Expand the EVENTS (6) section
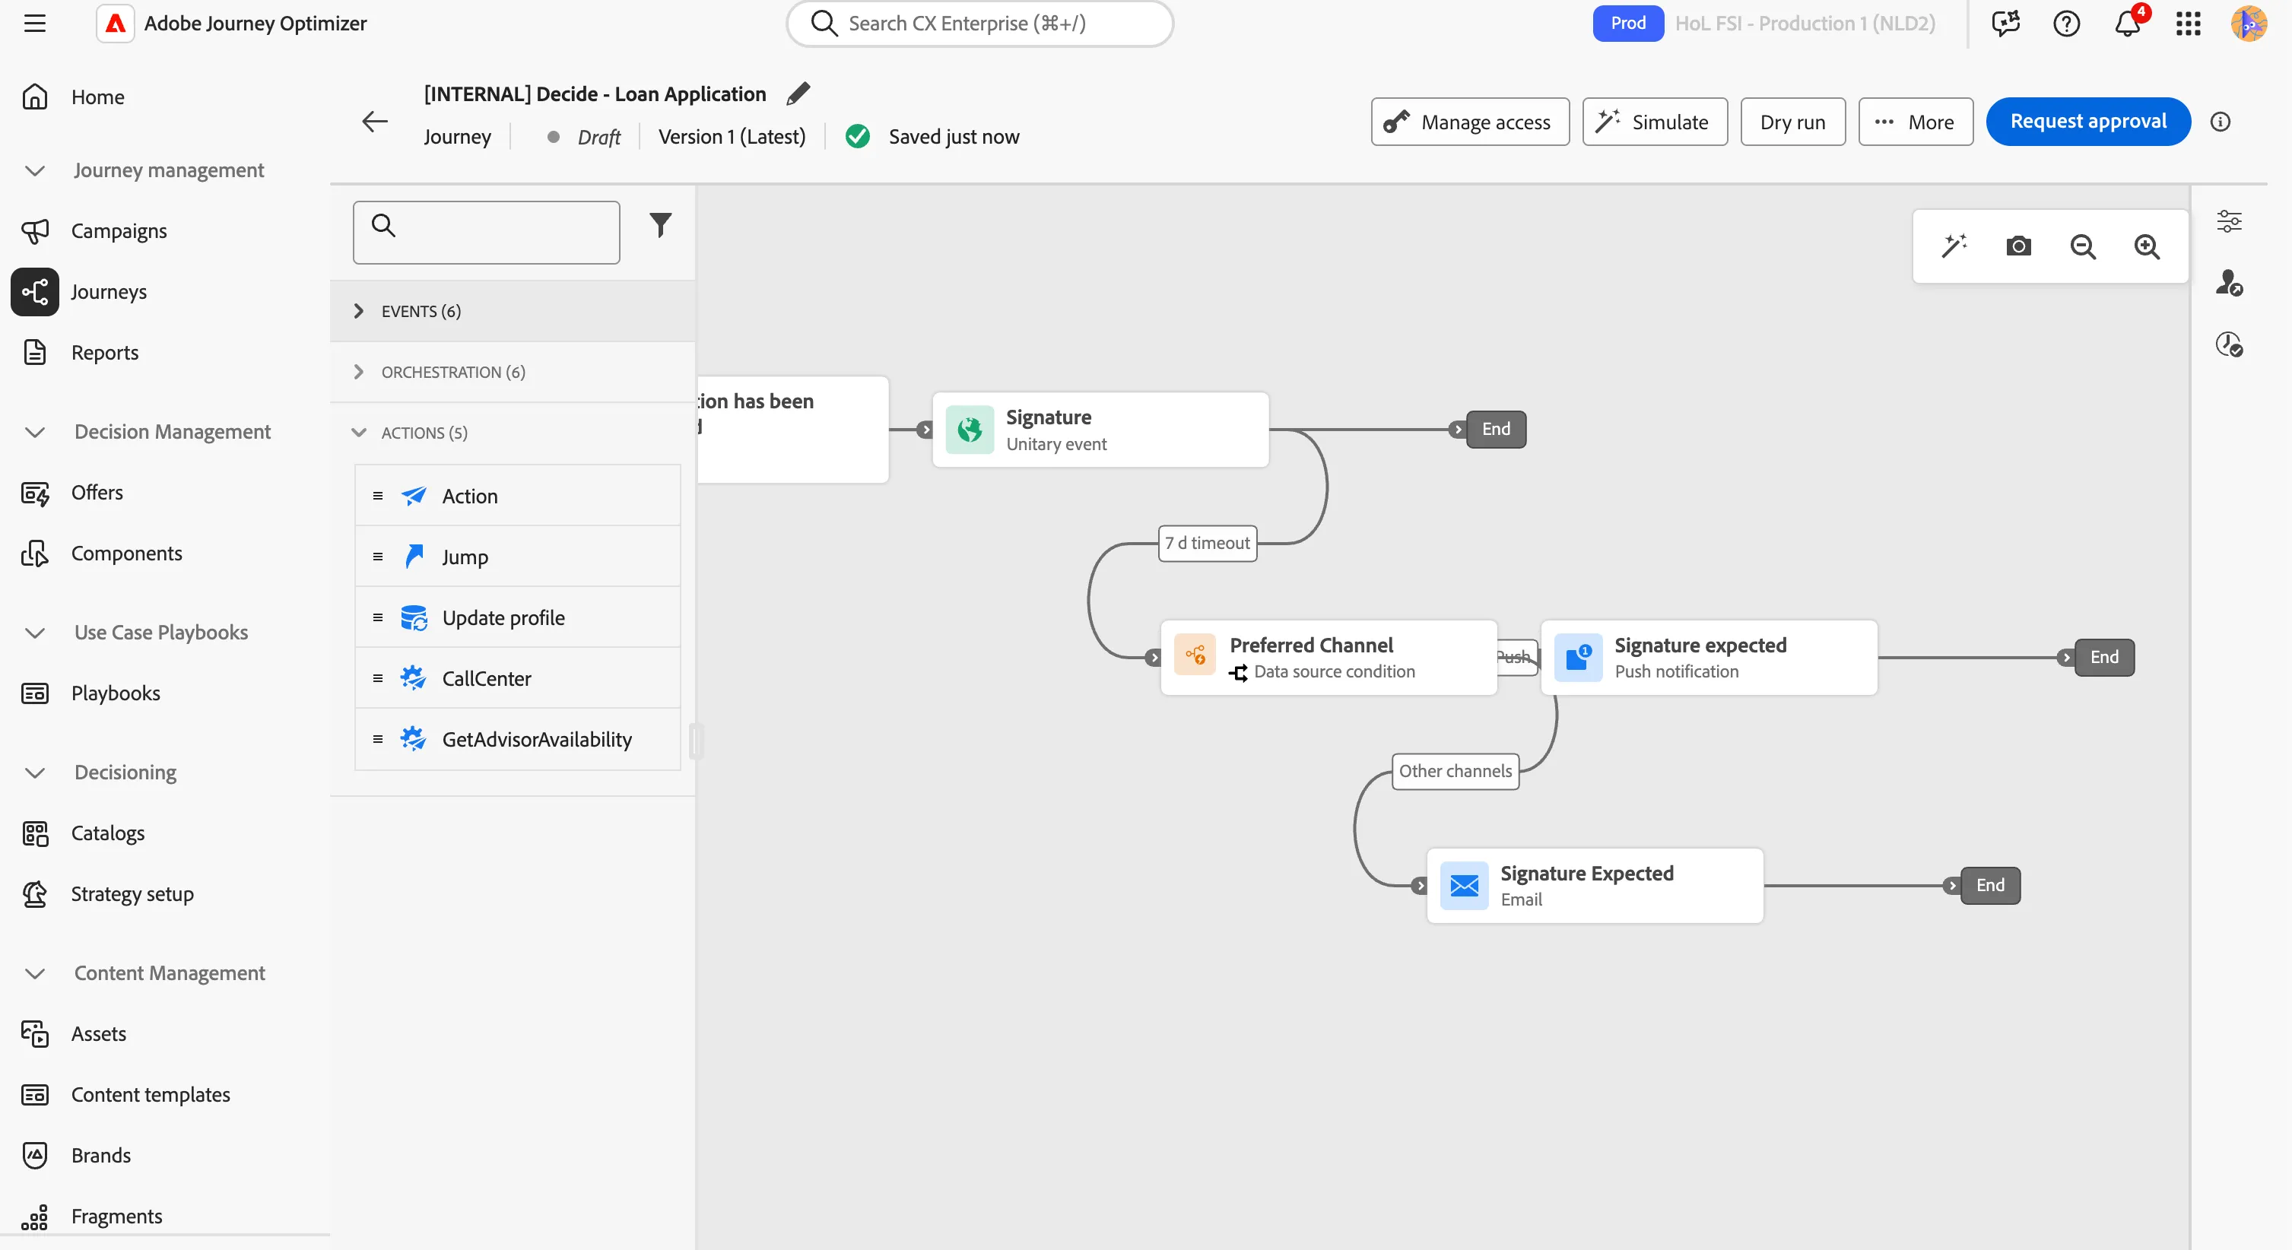 click(513, 310)
